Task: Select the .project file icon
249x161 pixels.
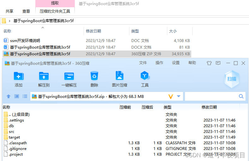Action: coord(6,154)
